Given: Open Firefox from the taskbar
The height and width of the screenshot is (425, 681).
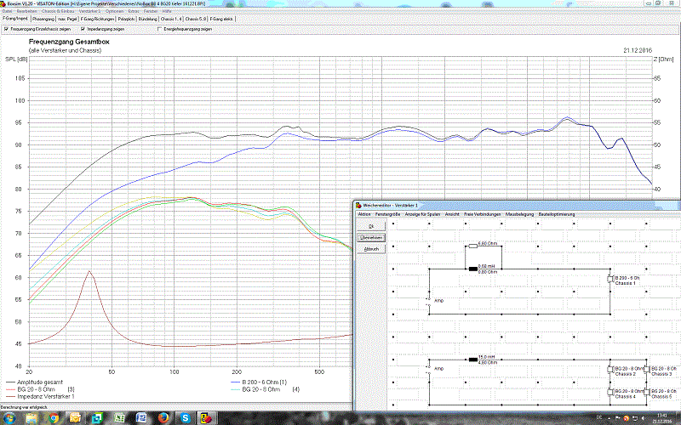Looking at the screenshot, I should point(162,418).
